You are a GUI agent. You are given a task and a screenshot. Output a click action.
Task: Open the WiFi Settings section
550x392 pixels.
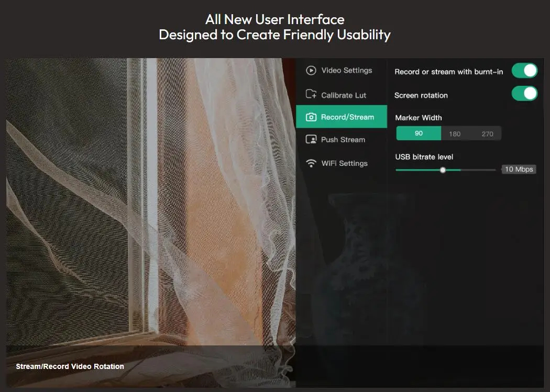pos(345,163)
